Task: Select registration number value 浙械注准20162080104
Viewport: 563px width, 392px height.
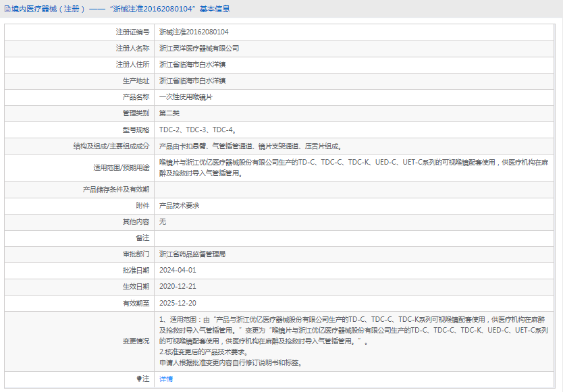Action: pyautogui.click(x=194, y=32)
